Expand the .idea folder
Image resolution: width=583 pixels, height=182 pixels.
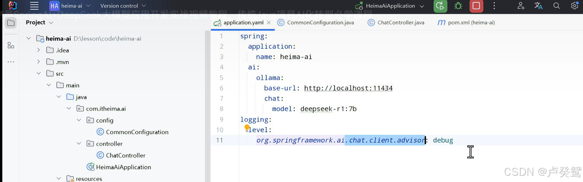(x=38, y=50)
